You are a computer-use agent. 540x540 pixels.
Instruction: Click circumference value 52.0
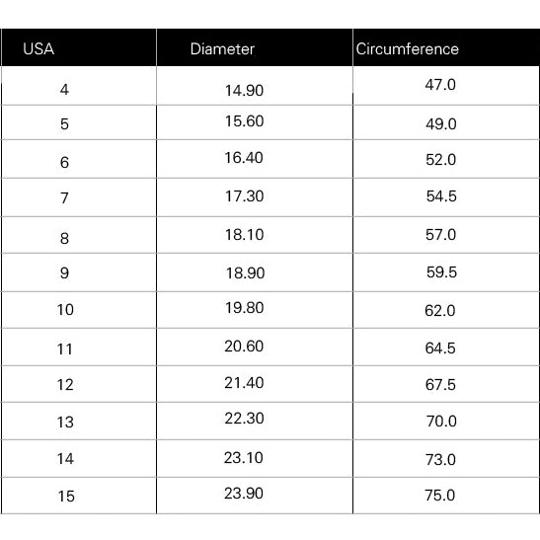pos(441,160)
